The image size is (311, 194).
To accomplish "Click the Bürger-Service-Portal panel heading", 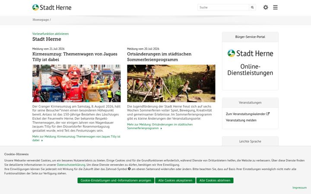I will point(250,37).
